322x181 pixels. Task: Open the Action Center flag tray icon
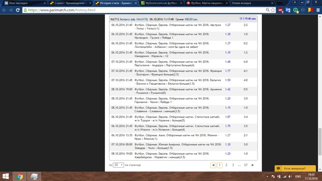point(273,176)
